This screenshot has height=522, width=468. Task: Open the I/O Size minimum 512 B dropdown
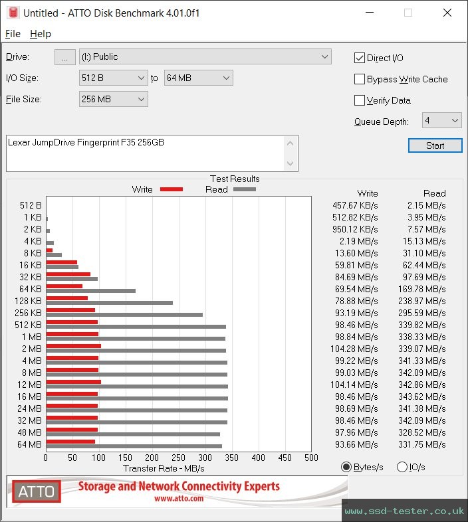tap(113, 78)
